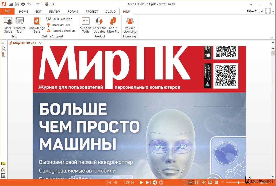
Task: Switch to the REVIEW ribbon tab
Action: 54,12
